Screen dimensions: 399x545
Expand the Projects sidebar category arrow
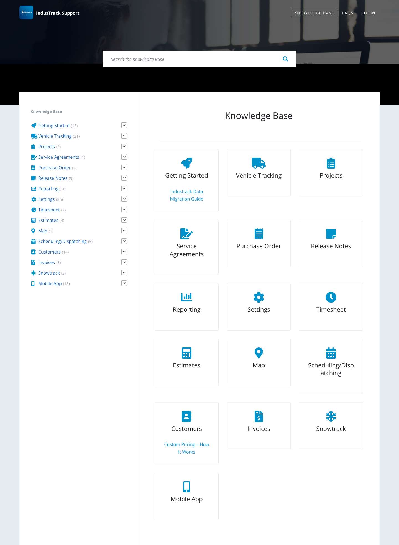pyautogui.click(x=124, y=146)
